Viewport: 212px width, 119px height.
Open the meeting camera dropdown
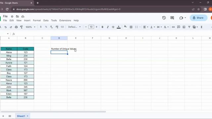click(x=185, y=18)
